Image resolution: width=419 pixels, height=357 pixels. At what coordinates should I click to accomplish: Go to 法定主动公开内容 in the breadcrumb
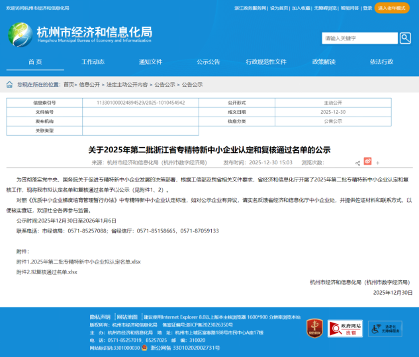tap(127, 85)
